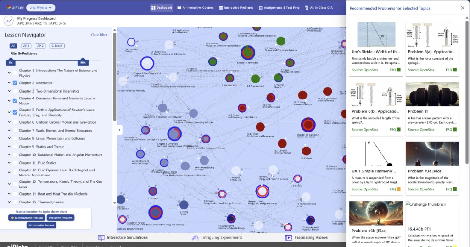Select the Chapter 7 Work, Energy node

(262, 191)
